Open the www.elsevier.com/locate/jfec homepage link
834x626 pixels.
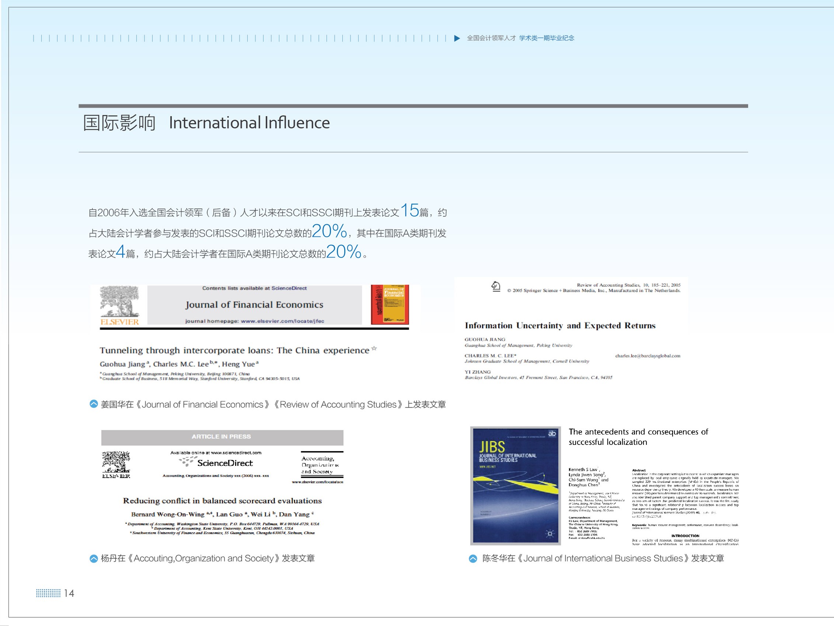click(282, 321)
